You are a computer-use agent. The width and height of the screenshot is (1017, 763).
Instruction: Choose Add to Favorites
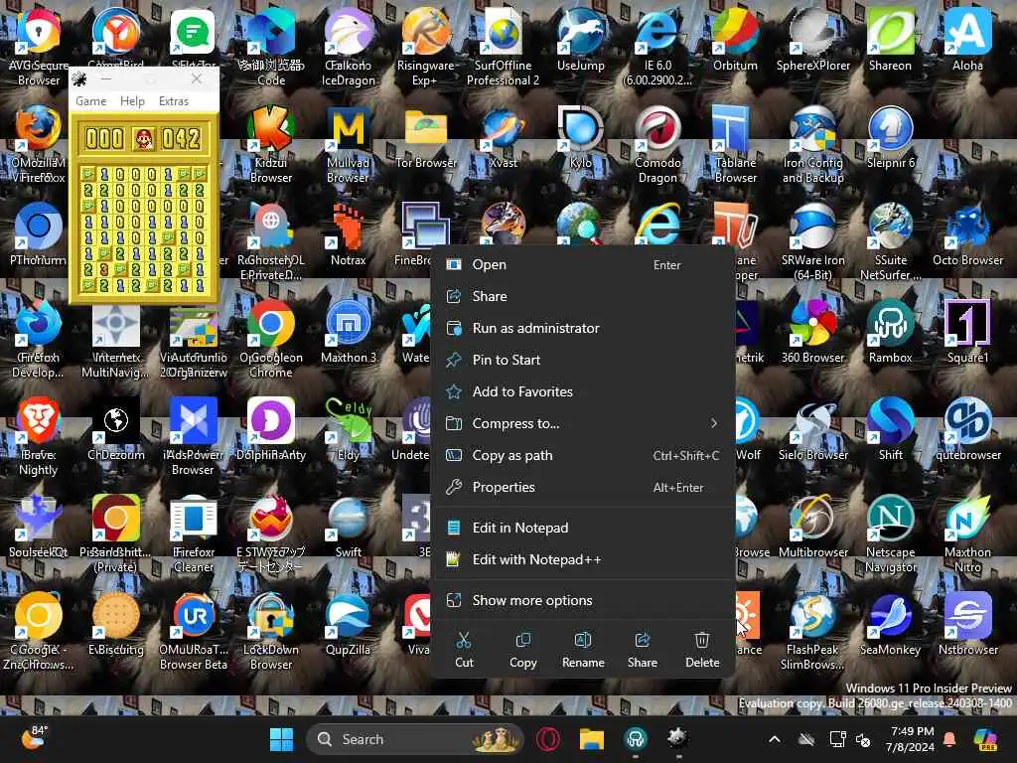pos(582,391)
